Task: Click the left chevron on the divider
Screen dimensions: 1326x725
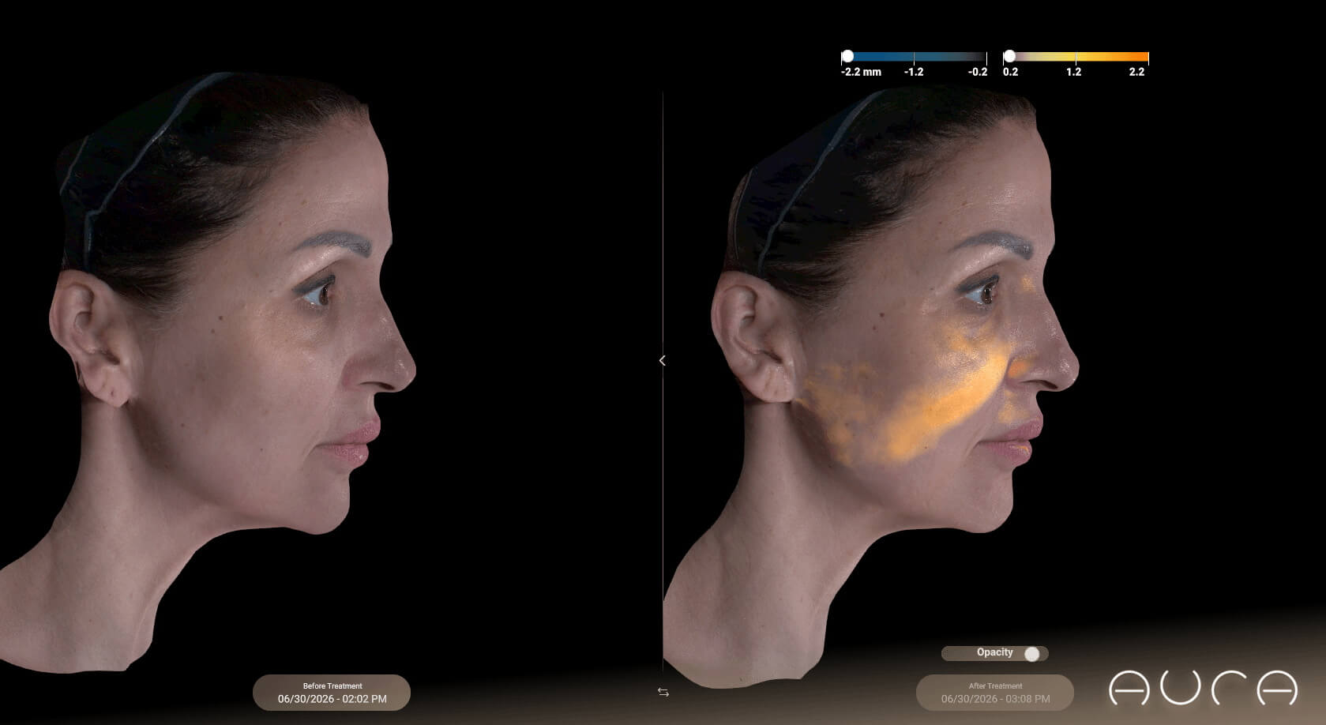Action: point(662,360)
